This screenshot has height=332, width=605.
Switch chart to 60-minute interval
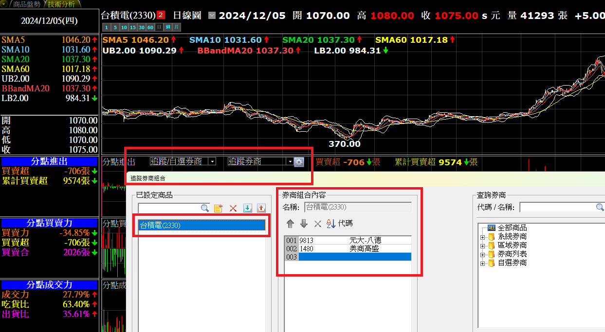tap(150, 27)
